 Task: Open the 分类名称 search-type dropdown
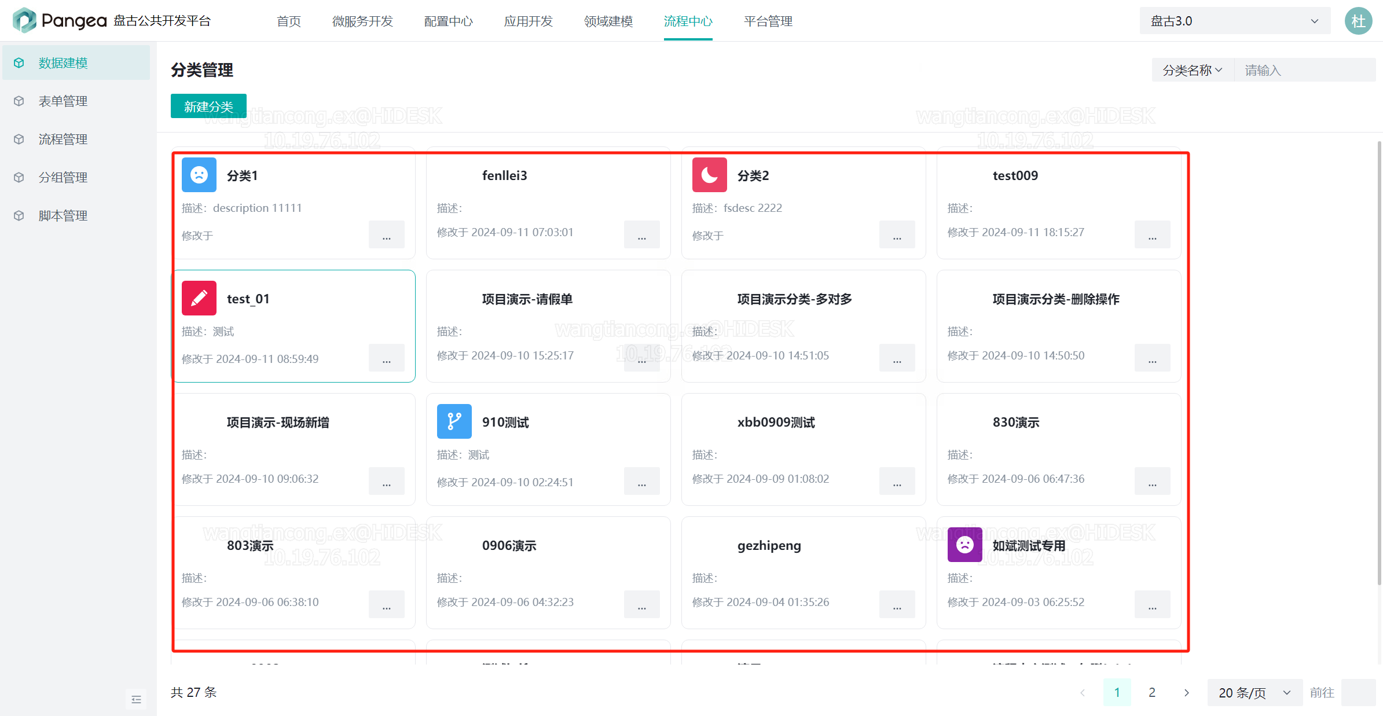(1193, 70)
